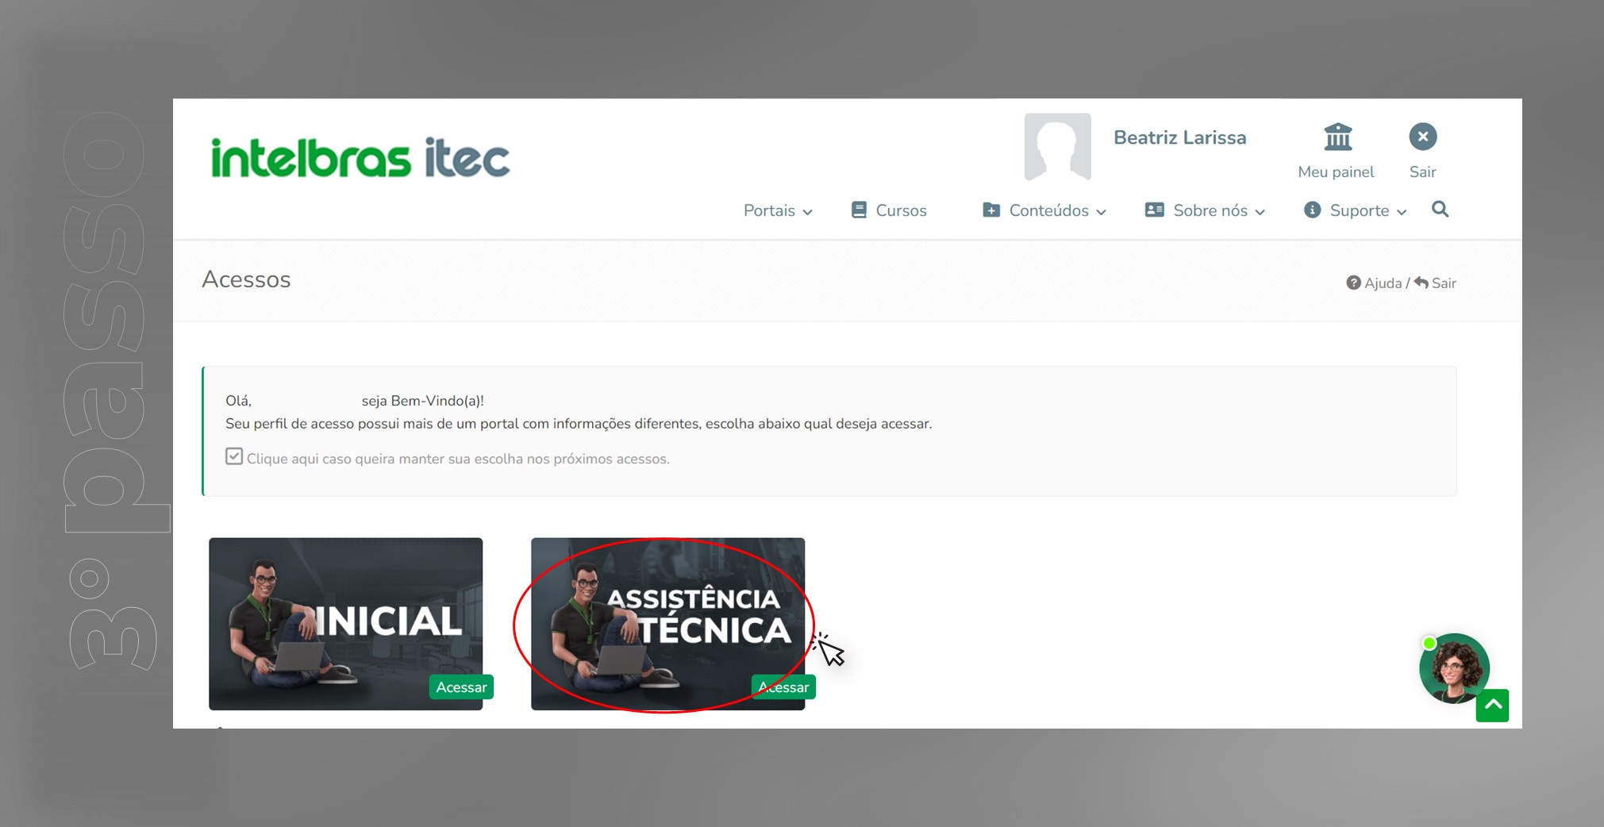
Task: Select the INICIAL portal thumbnail
Action: (345, 623)
